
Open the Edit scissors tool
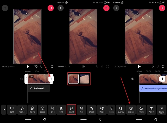pyautogui.click(x=61, y=110)
